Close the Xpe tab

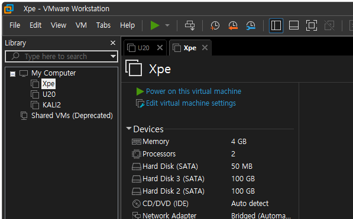click(x=205, y=48)
